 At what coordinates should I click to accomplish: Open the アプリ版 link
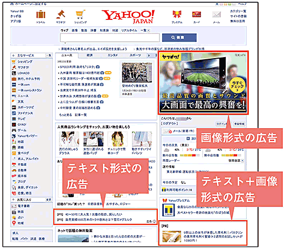click(16, 21)
